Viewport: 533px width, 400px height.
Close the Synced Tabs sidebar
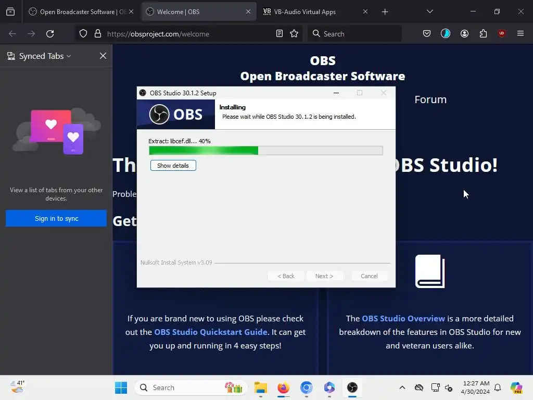tap(103, 56)
